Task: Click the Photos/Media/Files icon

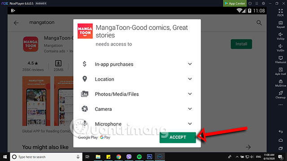Action: pos(85,94)
